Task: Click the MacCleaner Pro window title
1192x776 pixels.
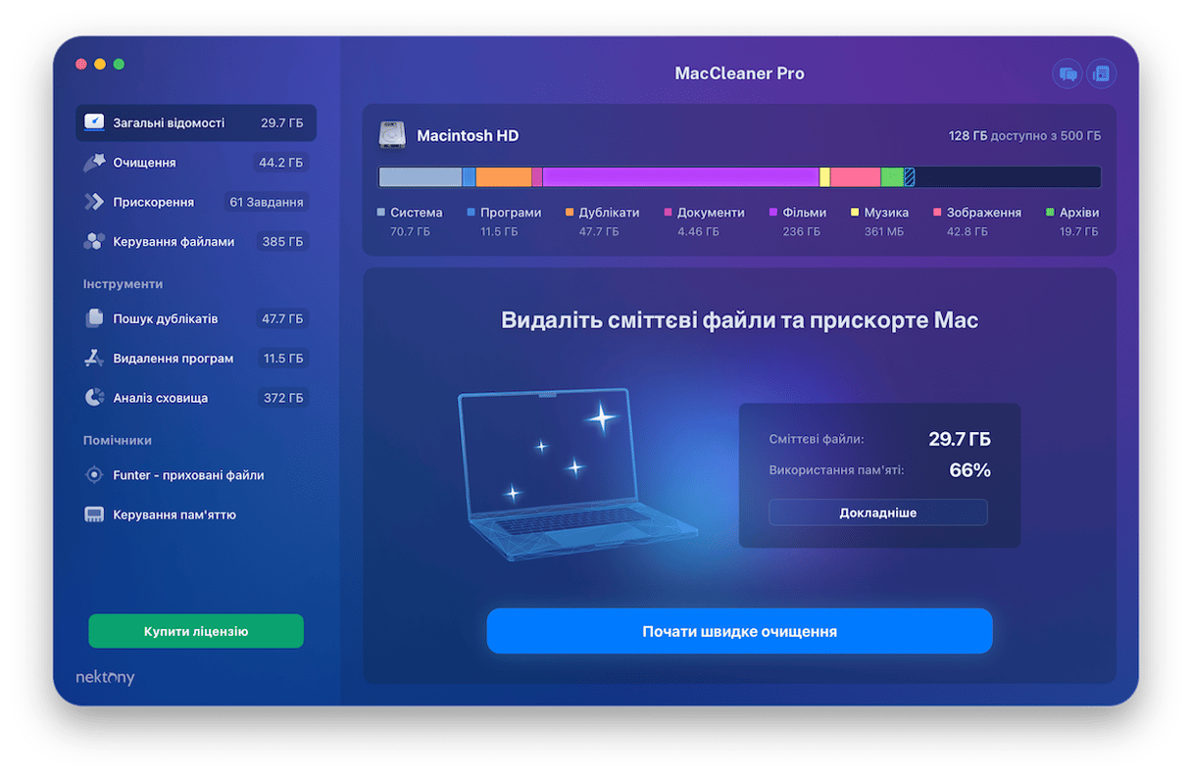Action: pyautogui.click(x=740, y=73)
